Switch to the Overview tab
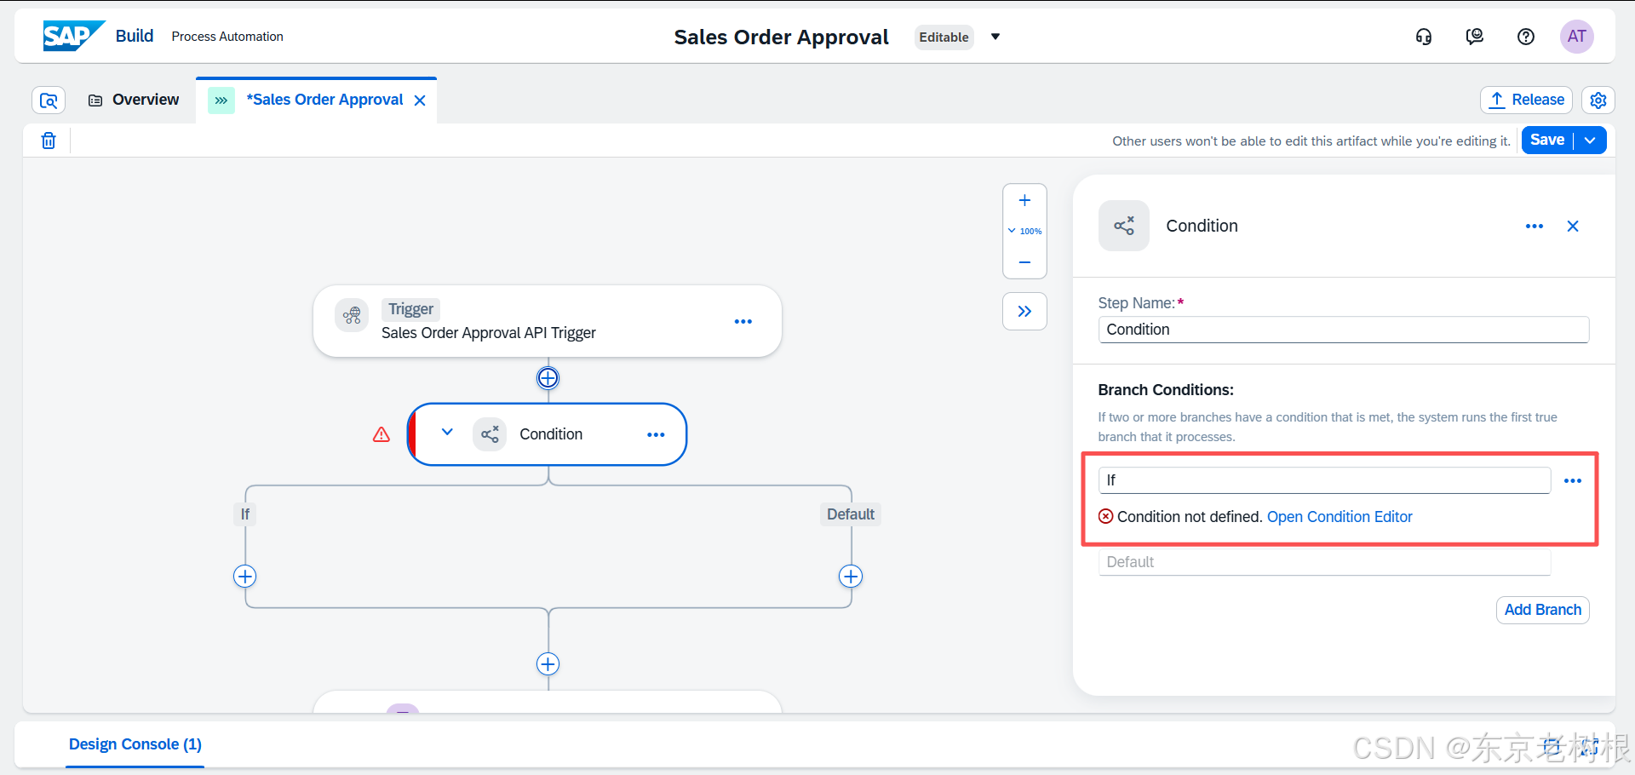The height and width of the screenshot is (775, 1635). tap(134, 100)
